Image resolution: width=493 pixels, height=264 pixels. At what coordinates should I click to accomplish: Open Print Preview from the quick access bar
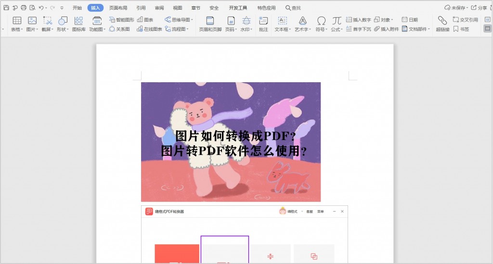pos(32,8)
